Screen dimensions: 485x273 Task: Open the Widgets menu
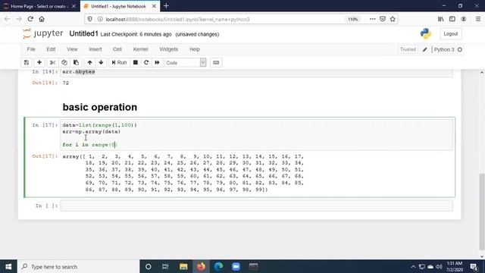(168, 49)
